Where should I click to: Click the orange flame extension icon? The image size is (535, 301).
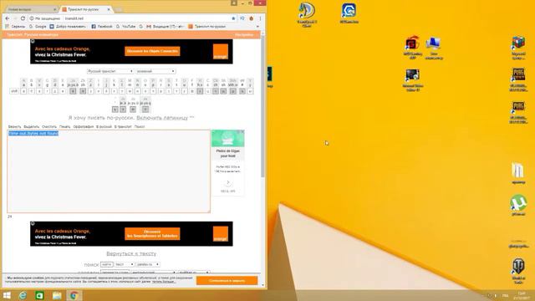(x=252, y=18)
